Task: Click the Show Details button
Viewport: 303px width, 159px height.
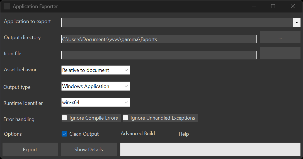Action: tap(89, 150)
